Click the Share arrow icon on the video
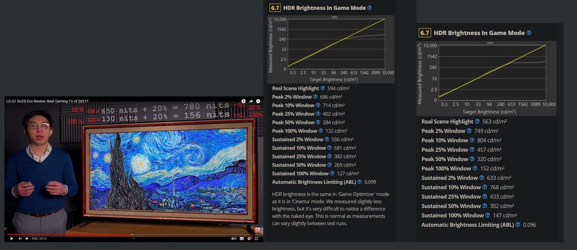This screenshot has height=250, width=577. [251, 101]
